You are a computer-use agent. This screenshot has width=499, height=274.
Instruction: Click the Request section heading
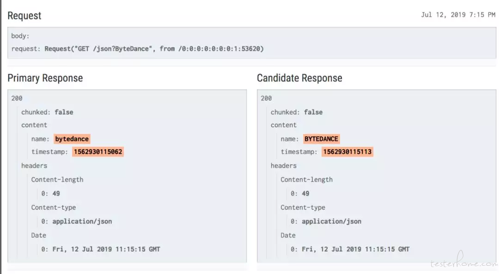click(24, 16)
